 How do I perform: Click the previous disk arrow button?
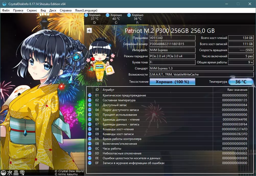(x=89, y=30)
